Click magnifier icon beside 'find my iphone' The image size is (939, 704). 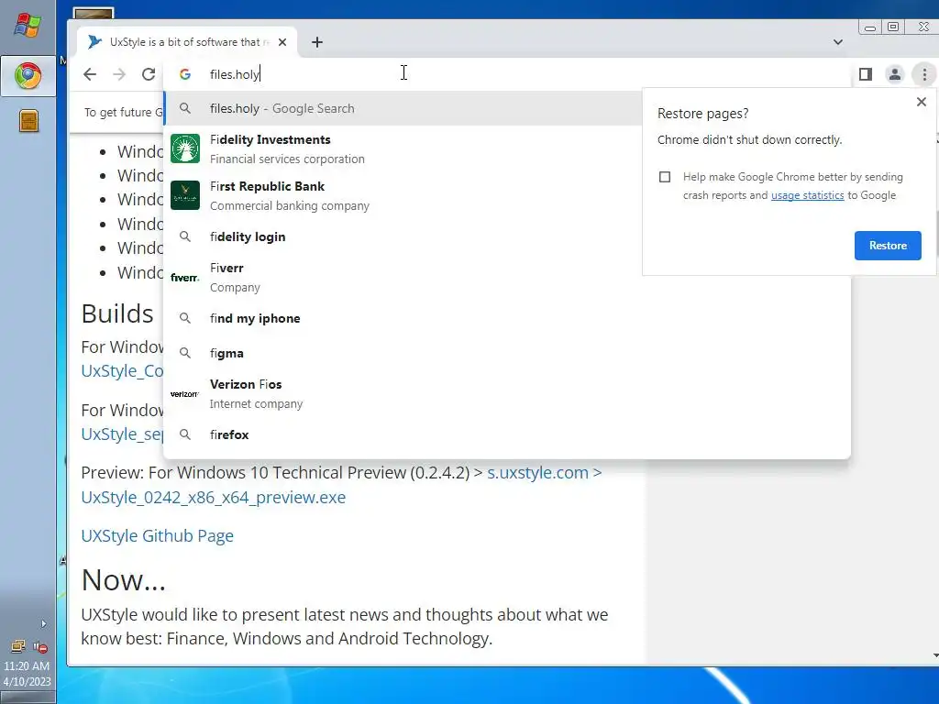click(x=185, y=318)
